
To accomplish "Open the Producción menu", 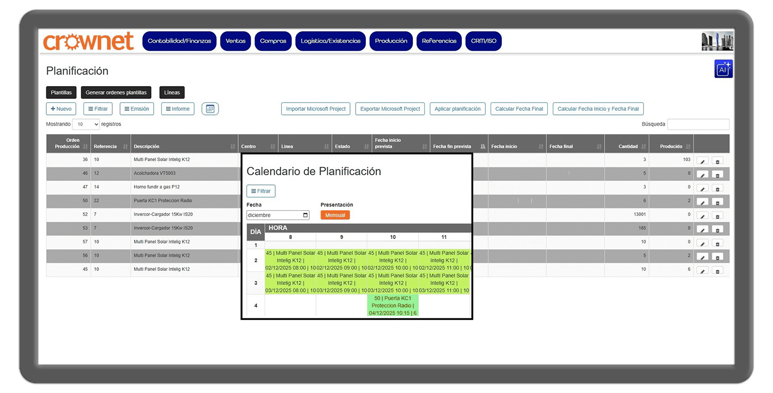I will 391,41.
